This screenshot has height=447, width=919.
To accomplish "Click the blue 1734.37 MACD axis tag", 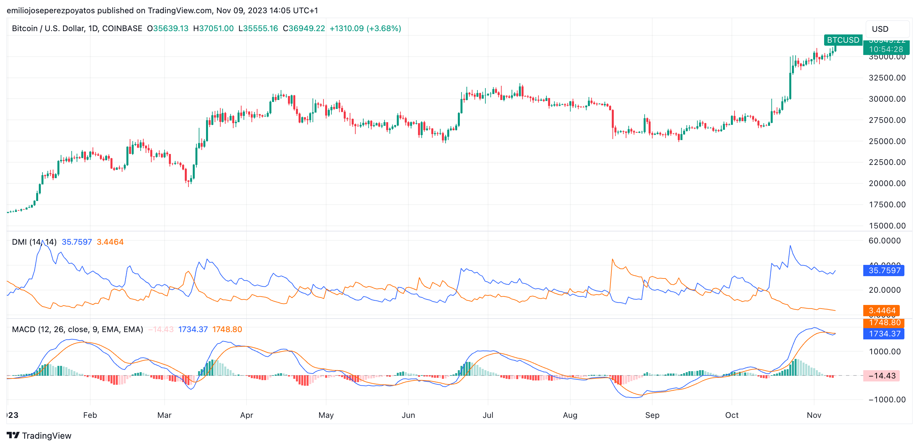I will click(x=884, y=334).
